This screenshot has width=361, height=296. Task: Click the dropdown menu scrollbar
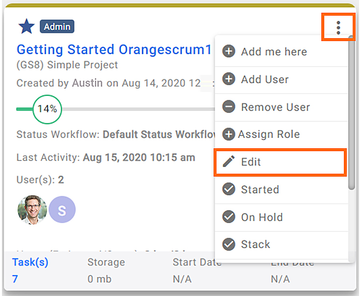(x=351, y=113)
